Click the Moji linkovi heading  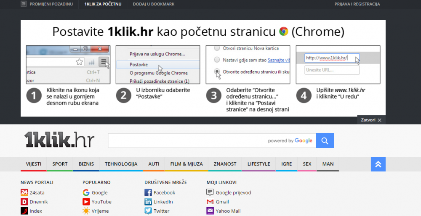[221, 182]
